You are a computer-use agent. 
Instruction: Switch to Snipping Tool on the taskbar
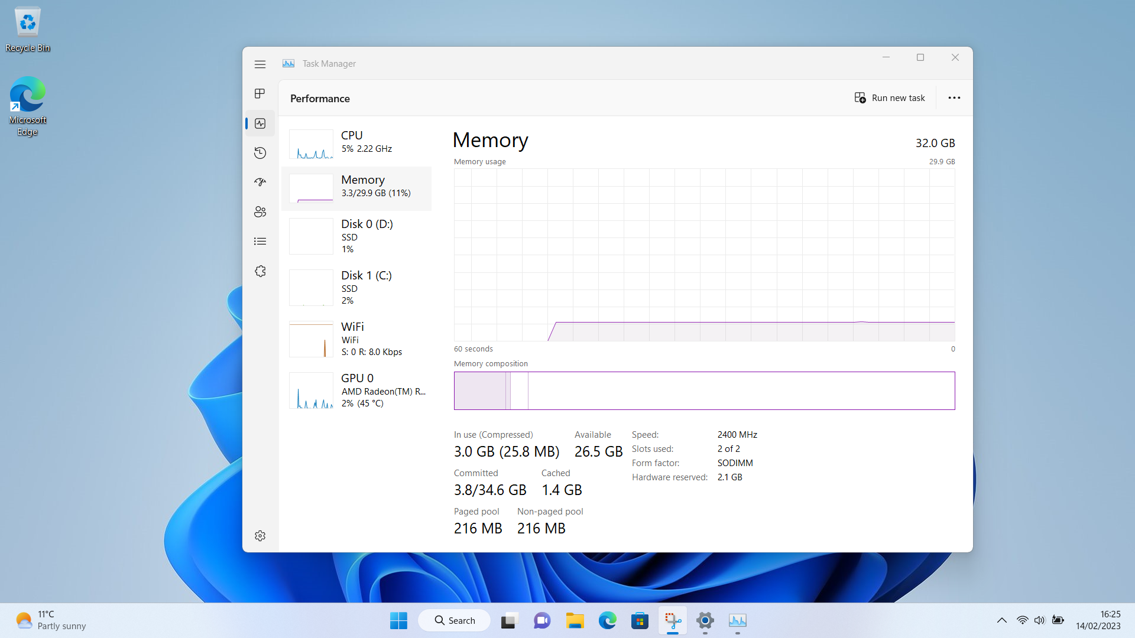[673, 621]
